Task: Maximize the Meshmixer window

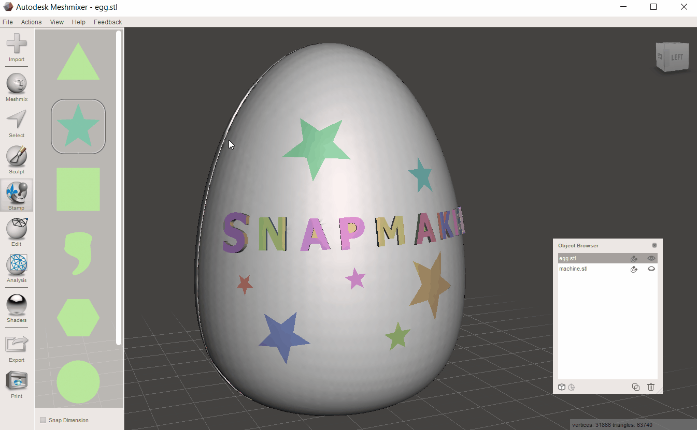Action: (653, 7)
